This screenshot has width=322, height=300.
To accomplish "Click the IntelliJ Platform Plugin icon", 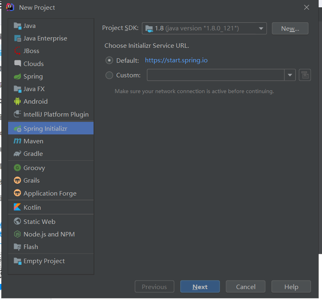I will coord(17,114).
